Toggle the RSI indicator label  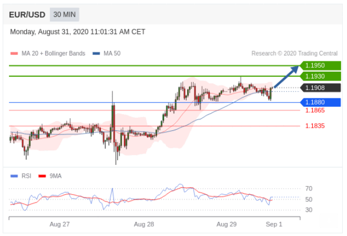point(26,176)
